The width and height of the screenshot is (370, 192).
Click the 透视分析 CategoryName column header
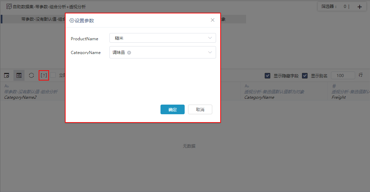tap(284, 92)
